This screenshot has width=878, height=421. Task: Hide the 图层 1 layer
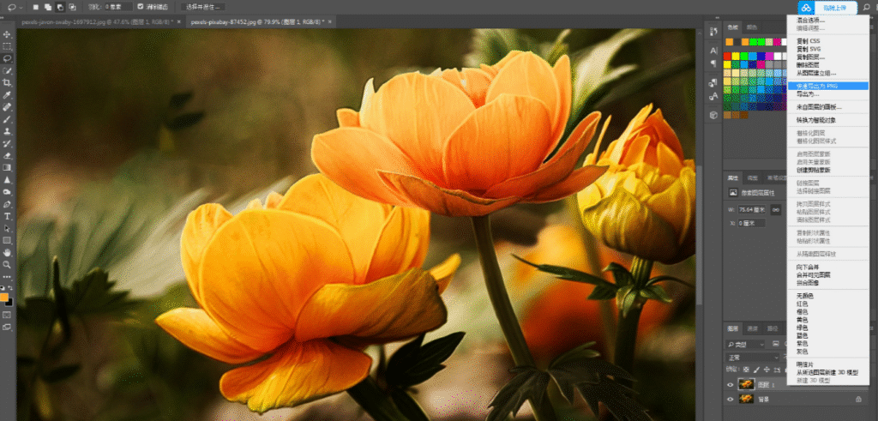[731, 385]
